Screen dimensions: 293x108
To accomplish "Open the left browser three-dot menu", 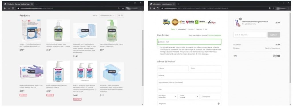I will (141, 8).
